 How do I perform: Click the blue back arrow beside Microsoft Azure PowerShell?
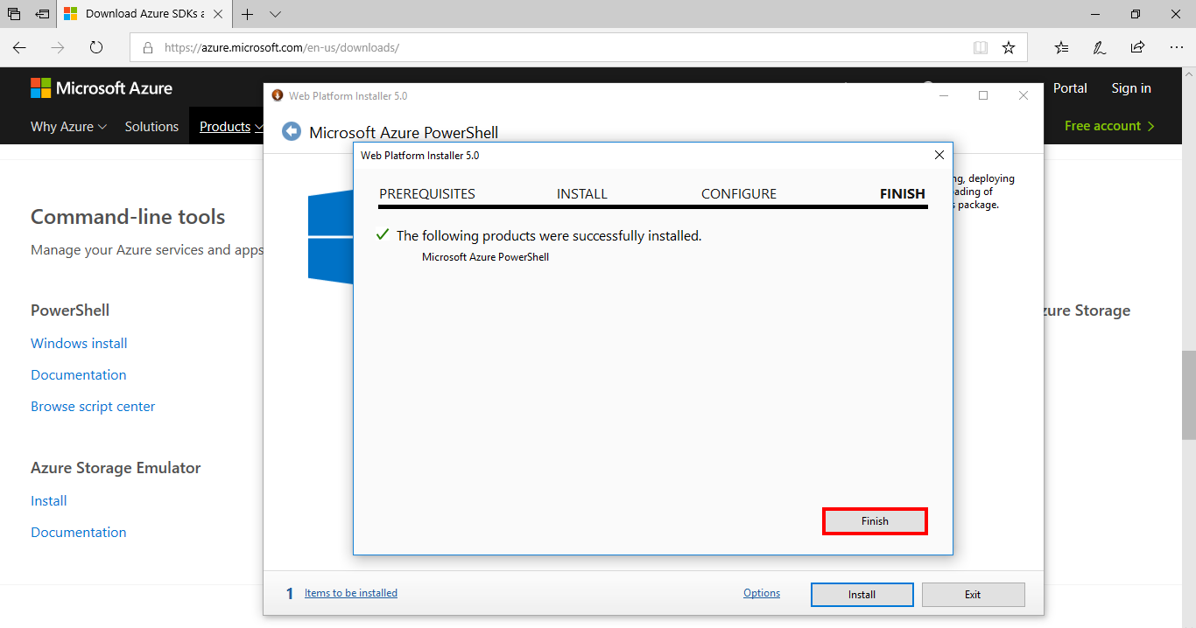point(291,132)
